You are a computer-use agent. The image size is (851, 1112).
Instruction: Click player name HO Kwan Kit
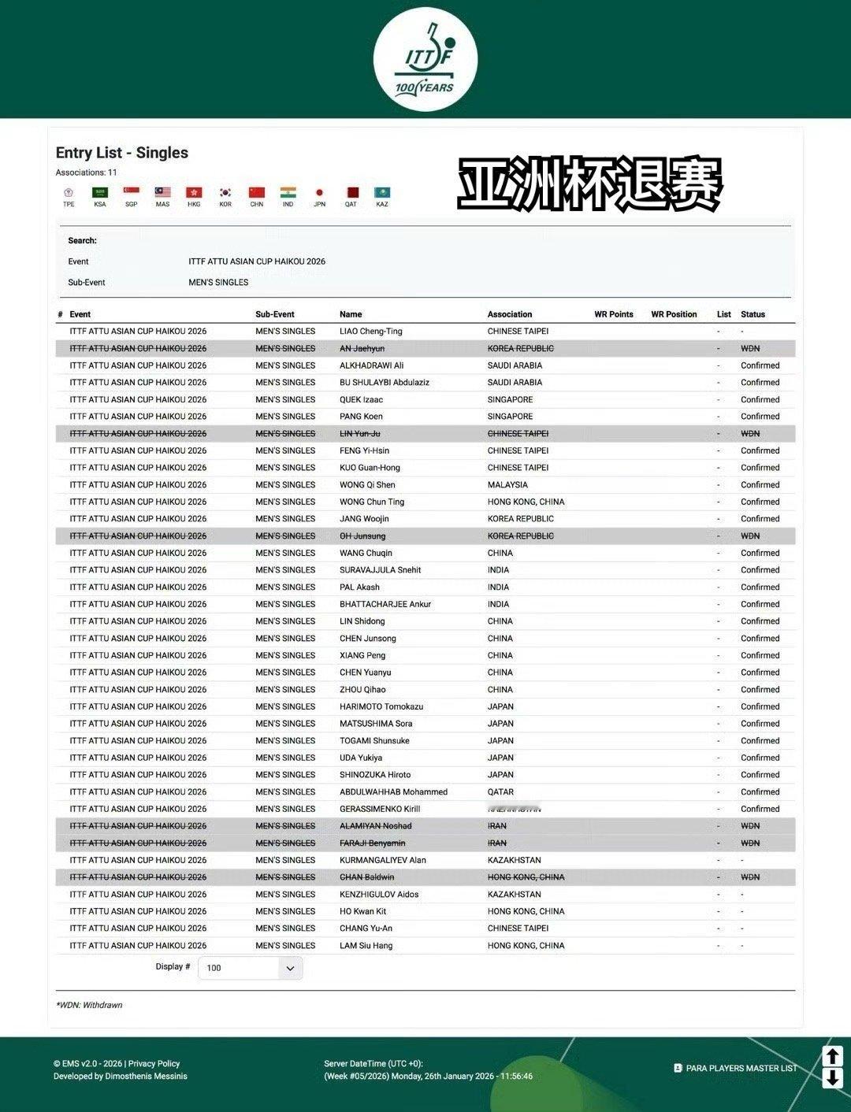tap(363, 911)
